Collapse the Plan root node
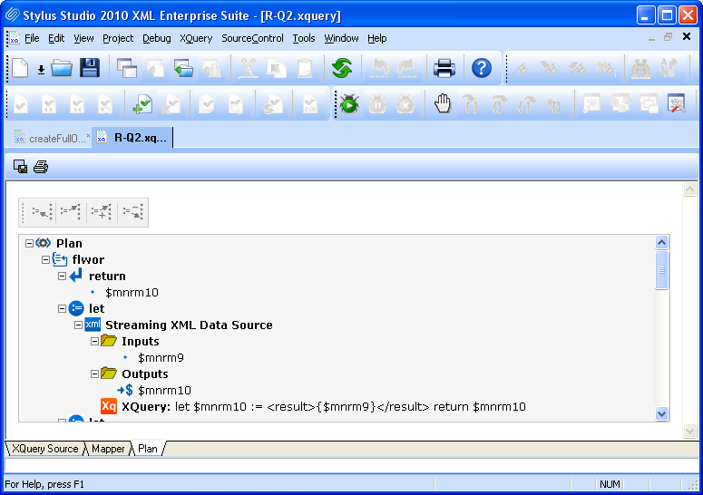The height and width of the screenshot is (495, 703). (x=29, y=243)
